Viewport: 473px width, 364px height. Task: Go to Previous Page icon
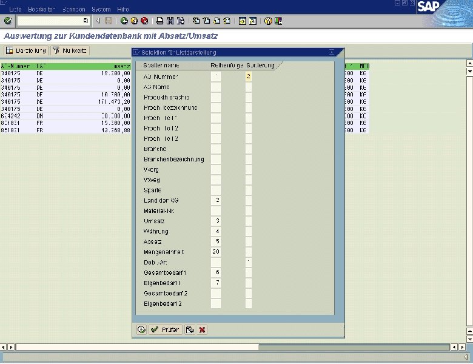pos(206,21)
